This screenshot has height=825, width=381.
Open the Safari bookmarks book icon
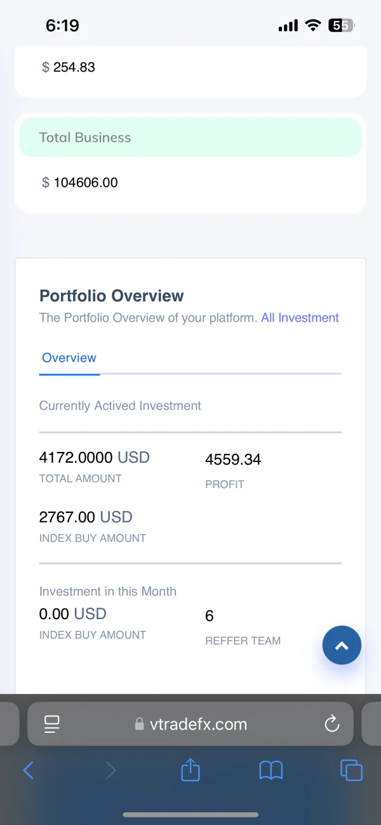[271, 771]
